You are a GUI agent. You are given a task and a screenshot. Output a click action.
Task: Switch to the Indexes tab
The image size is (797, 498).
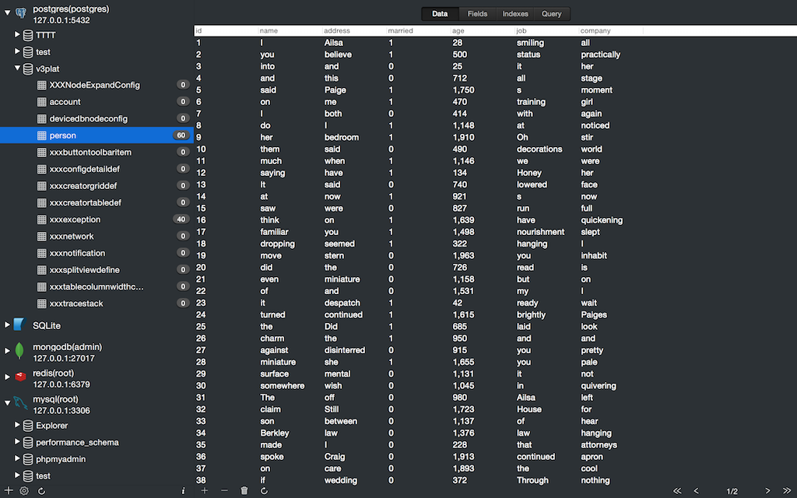pyautogui.click(x=515, y=14)
